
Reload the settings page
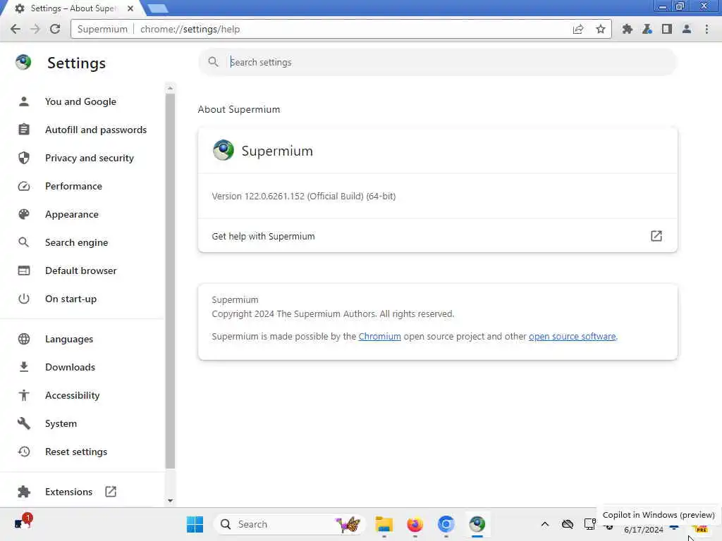[55, 29]
